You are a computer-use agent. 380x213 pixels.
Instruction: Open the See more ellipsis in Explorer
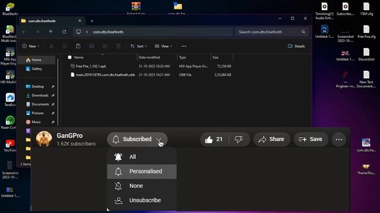(183, 46)
